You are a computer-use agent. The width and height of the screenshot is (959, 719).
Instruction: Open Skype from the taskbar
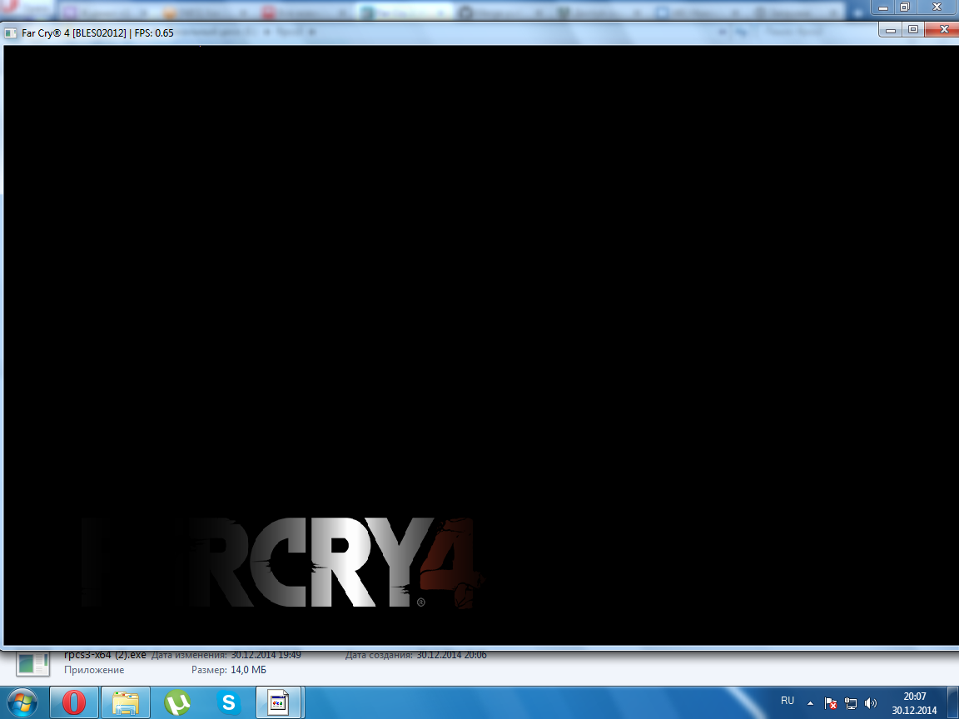228,702
